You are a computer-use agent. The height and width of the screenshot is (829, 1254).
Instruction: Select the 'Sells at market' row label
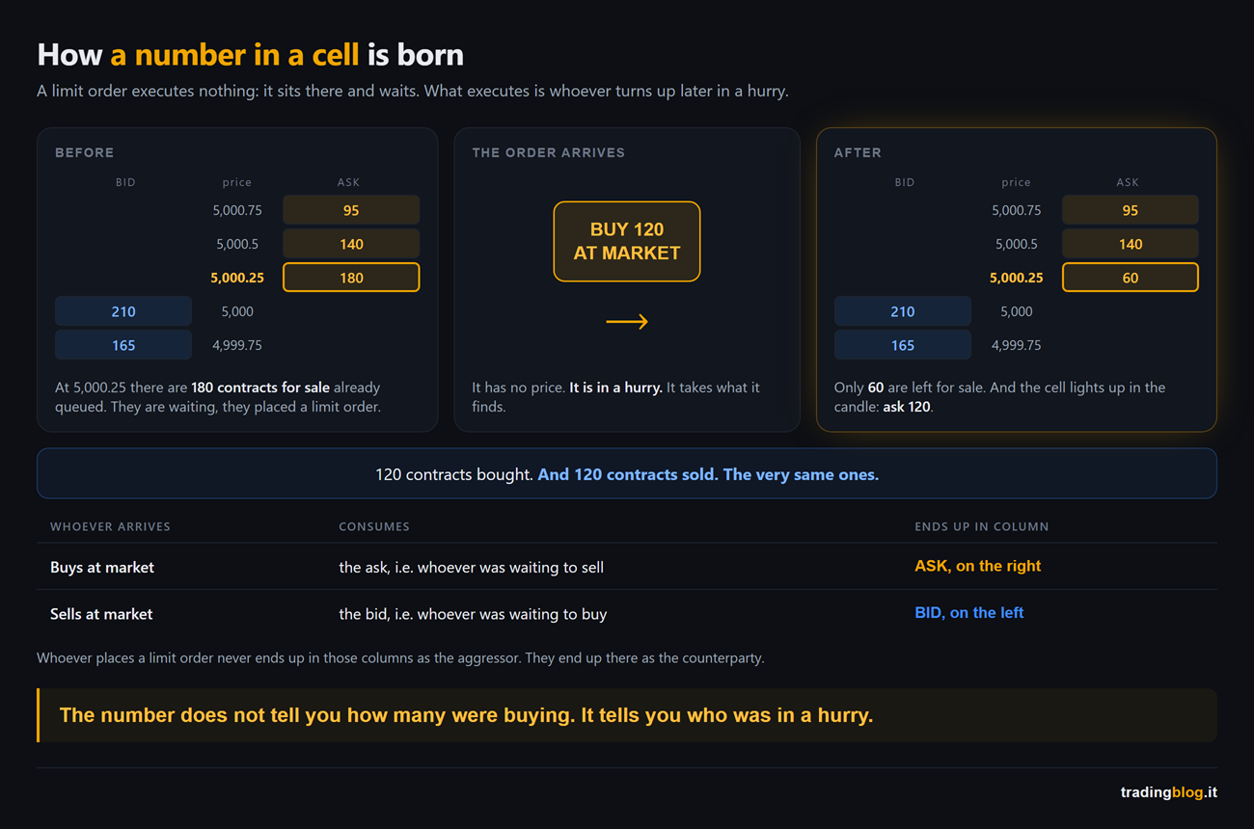coord(101,613)
